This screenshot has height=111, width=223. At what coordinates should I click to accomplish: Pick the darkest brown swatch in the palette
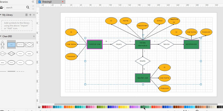pos(174,107)
